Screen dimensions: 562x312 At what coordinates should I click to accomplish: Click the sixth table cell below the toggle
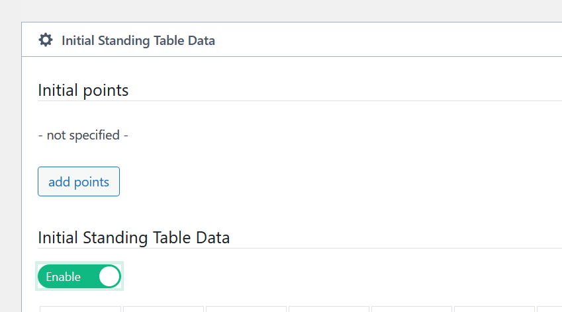coord(494,309)
